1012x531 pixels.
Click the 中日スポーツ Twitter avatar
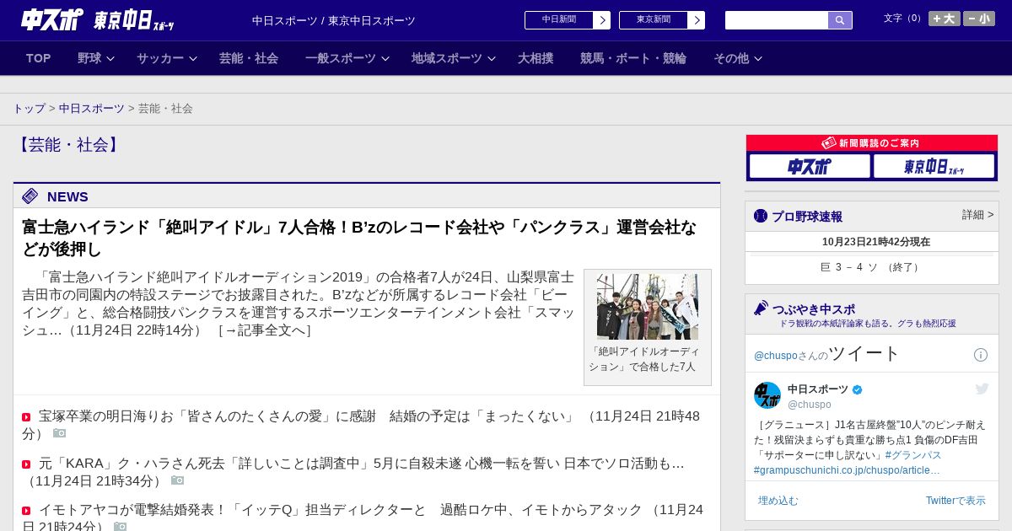coord(767,395)
